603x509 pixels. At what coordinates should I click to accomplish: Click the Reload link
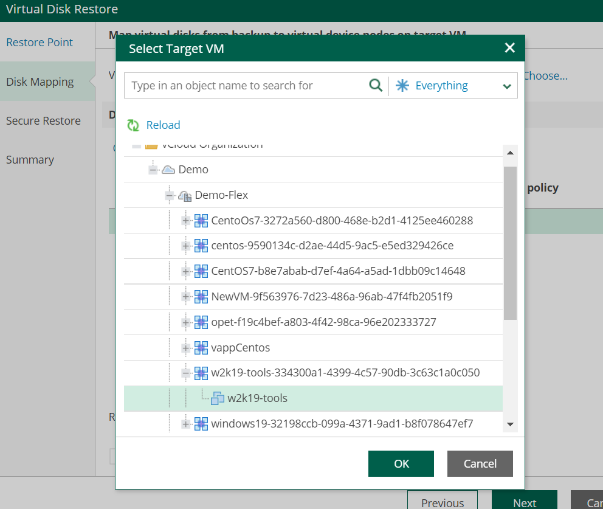click(163, 125)
